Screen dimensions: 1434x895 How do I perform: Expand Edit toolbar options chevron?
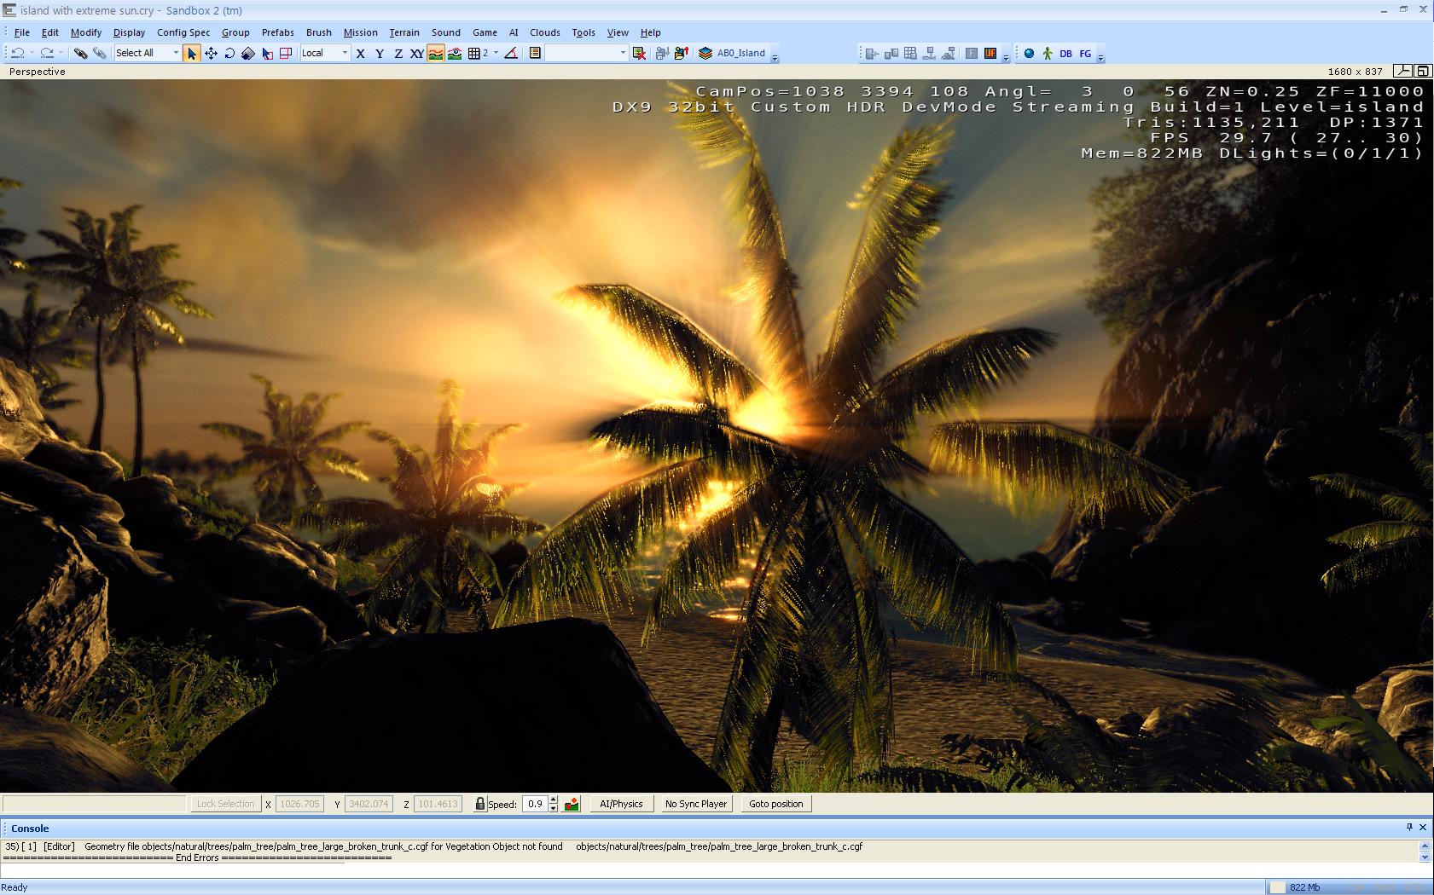[x=775, y=57]
